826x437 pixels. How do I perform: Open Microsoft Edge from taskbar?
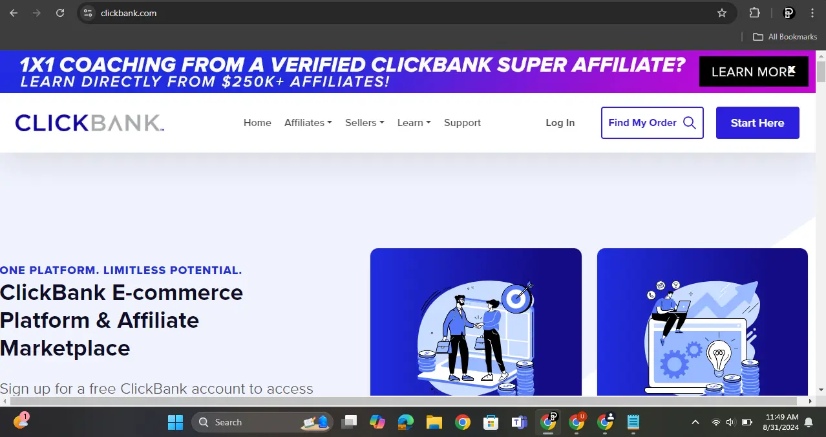click(x=406, y=422)
